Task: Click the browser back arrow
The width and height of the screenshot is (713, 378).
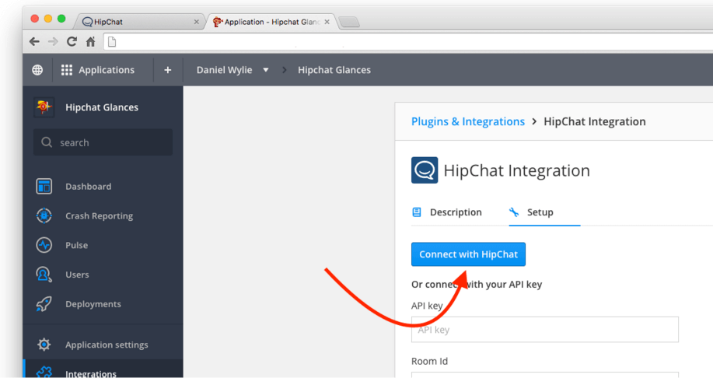Action: pos(34,42)
